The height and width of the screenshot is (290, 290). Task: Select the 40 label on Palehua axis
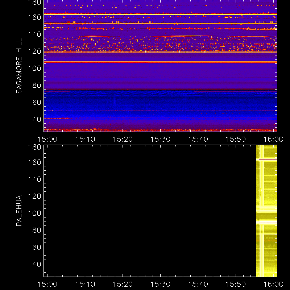(x=37, y=264)
